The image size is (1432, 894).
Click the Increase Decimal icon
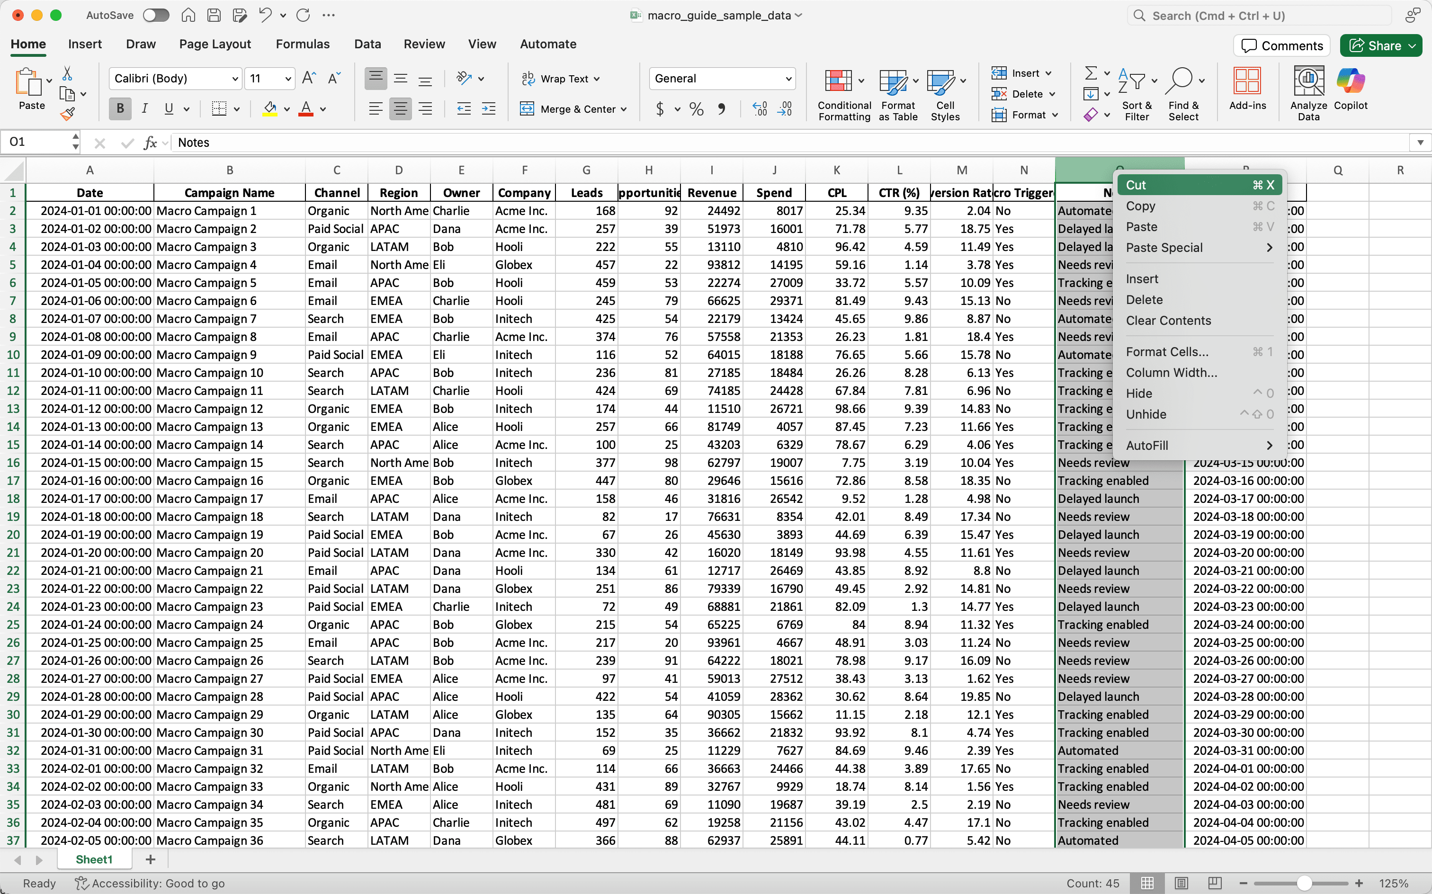[x=760, y=109]
